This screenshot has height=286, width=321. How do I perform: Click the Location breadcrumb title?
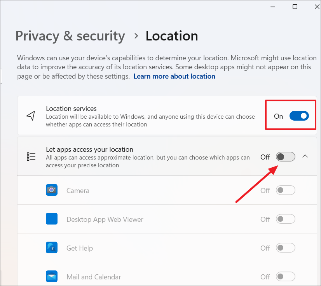coord(172,36)
